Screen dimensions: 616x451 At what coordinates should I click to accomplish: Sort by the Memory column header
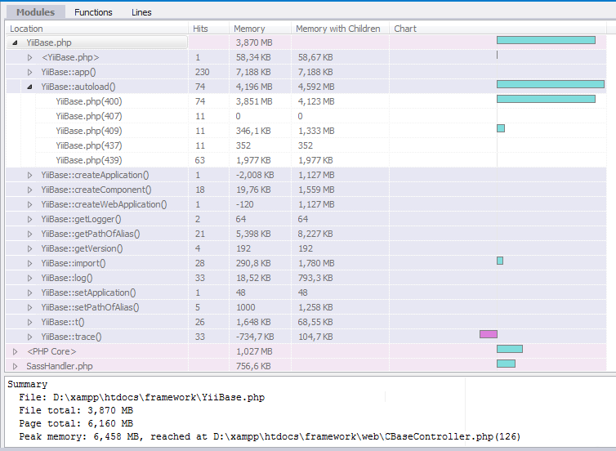[x=249, y=29]
